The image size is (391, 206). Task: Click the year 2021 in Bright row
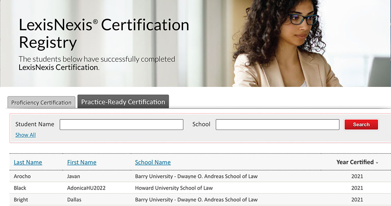357,200
